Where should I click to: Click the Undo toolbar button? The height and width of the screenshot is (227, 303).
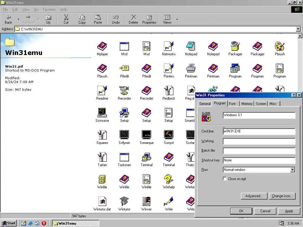(x=116, y=19)
